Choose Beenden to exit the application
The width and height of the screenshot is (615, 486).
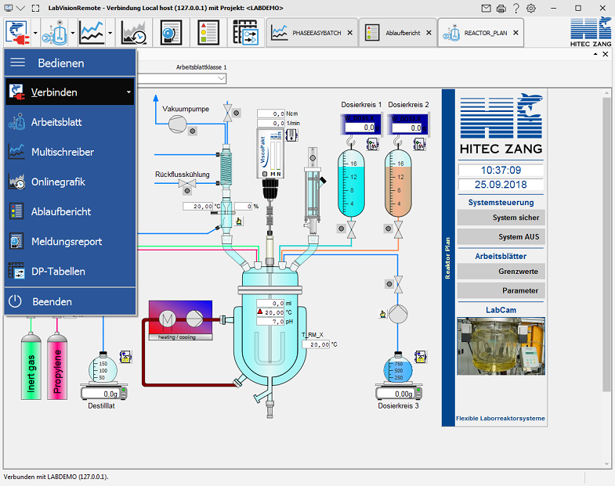[70, 301]
